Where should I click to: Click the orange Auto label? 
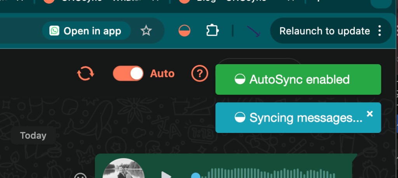162,73
